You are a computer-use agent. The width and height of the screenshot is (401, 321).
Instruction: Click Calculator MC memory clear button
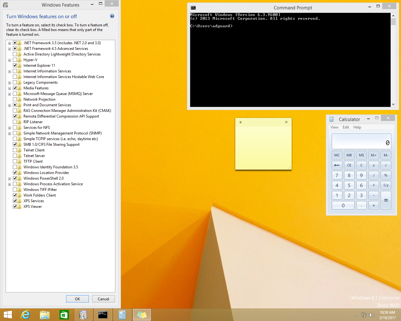pos(337,155)
